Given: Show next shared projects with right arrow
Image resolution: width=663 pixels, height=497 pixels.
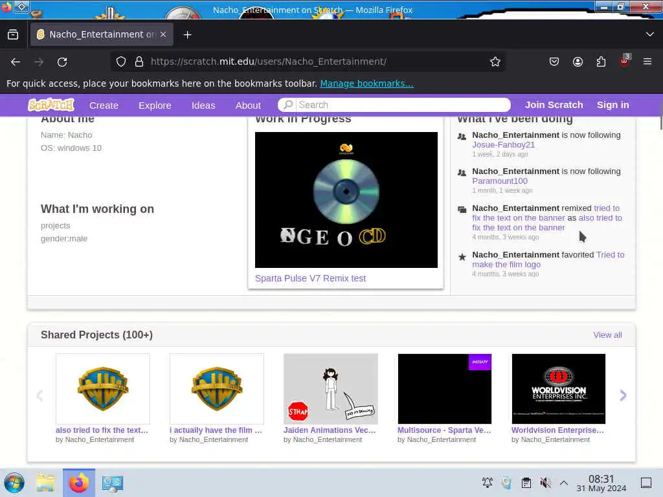Looking at the screenshot, I should 623,395.
